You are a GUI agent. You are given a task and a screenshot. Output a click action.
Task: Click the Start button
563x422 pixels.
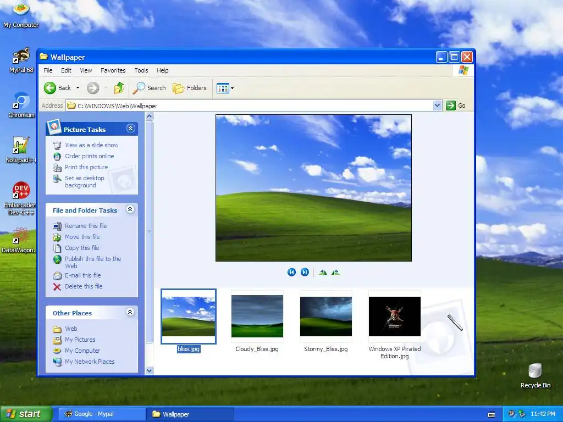pos(26,414)
